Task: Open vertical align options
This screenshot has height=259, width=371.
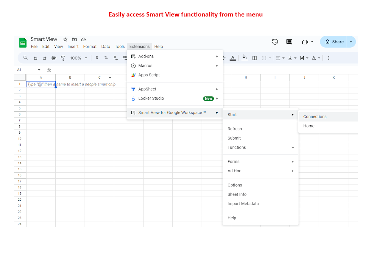Action: point(292,58)
